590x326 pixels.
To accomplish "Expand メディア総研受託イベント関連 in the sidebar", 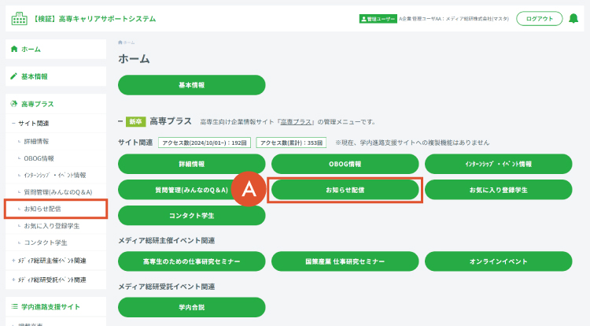I will click(13, 280).
